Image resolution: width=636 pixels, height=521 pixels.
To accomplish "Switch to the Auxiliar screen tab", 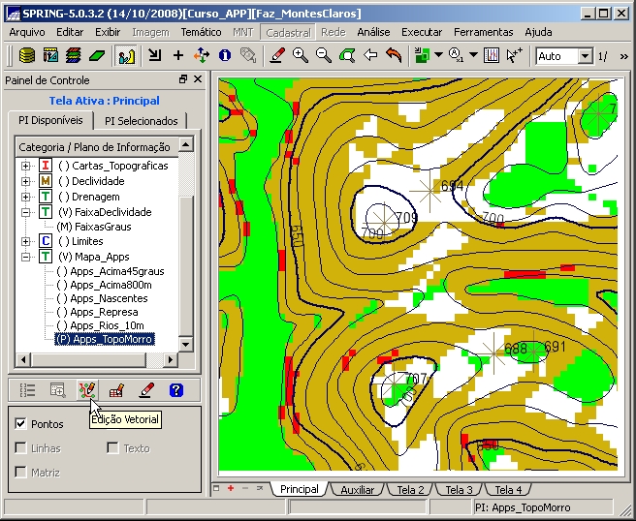I will click(x=357, y=490).
